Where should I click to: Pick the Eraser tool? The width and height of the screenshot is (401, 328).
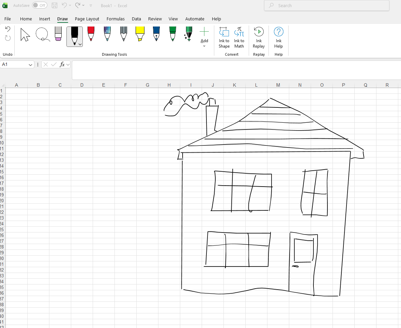coord(58,34)
